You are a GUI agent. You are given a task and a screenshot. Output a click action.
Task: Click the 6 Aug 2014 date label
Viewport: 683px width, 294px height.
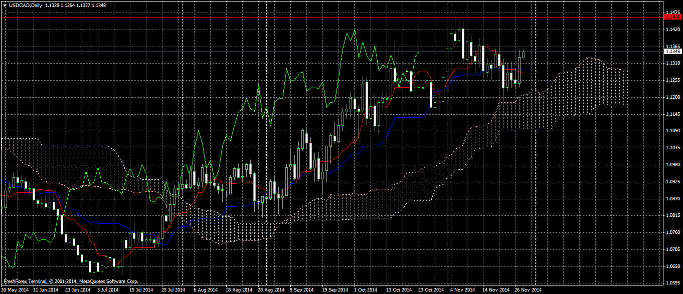coord(206,290)
